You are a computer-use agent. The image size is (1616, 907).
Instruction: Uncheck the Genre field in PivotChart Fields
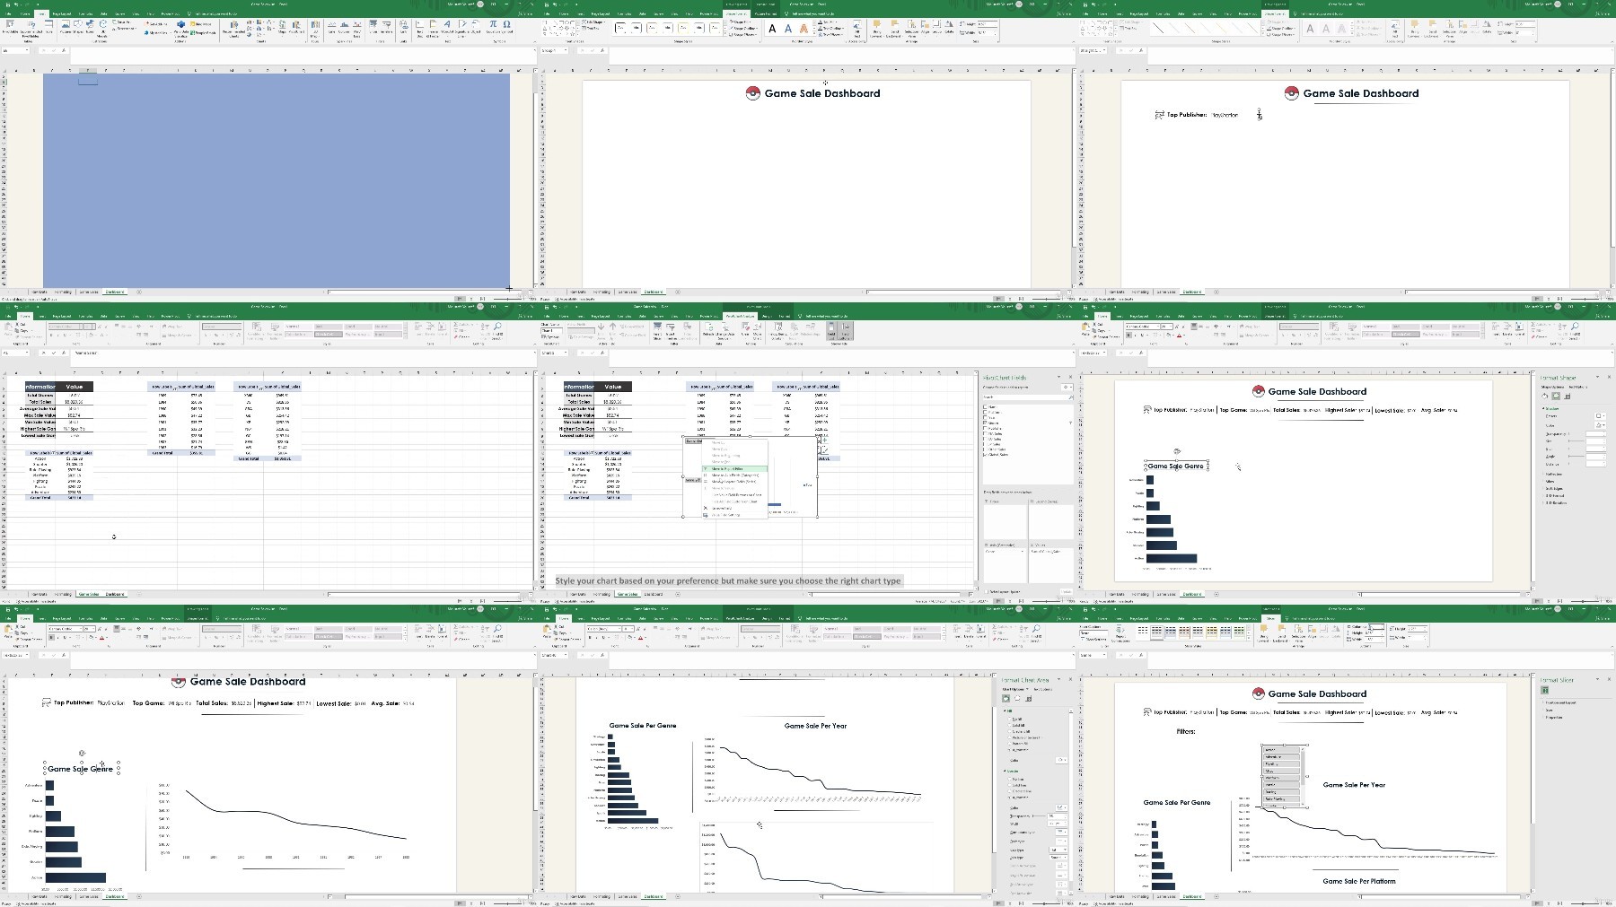coord(985,423)
